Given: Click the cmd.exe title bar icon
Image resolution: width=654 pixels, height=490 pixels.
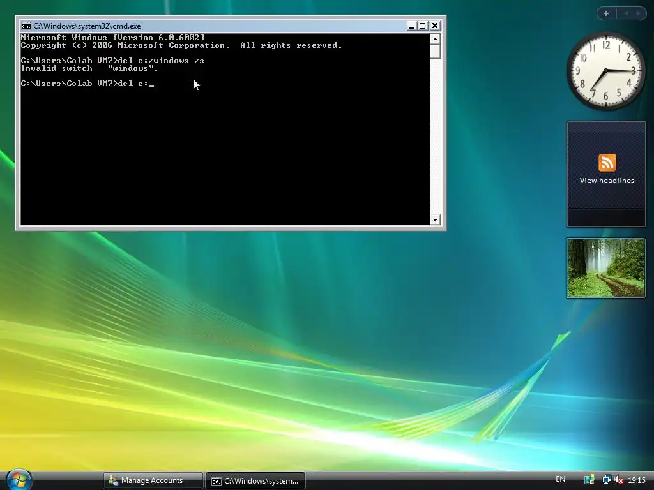Looking at the screenshot, I should click(26, 26).
